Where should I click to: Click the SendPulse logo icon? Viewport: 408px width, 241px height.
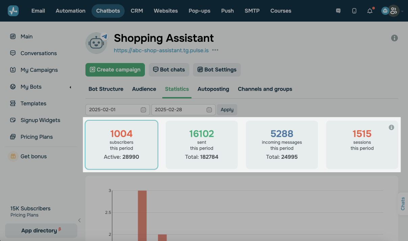click(x=13, y=11)
